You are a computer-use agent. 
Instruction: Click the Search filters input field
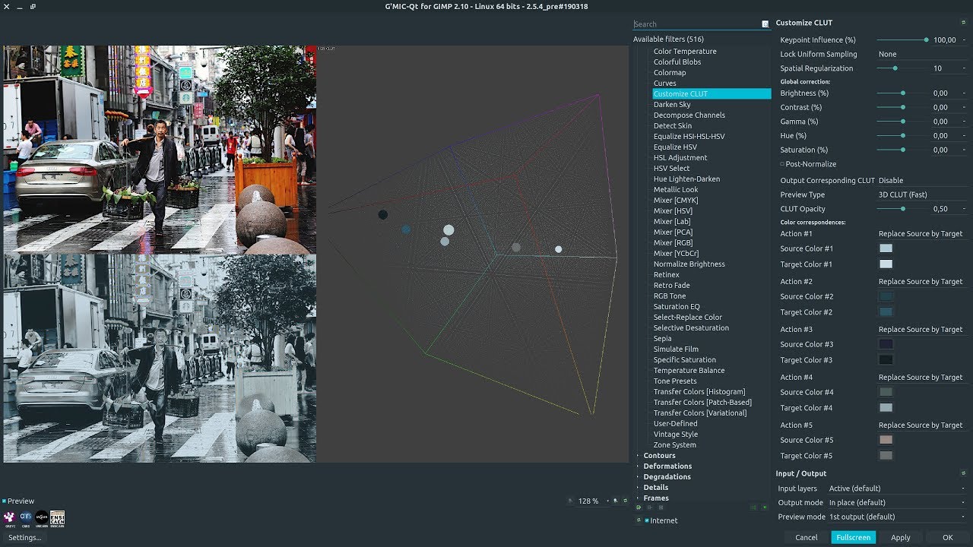pos(696,24)
